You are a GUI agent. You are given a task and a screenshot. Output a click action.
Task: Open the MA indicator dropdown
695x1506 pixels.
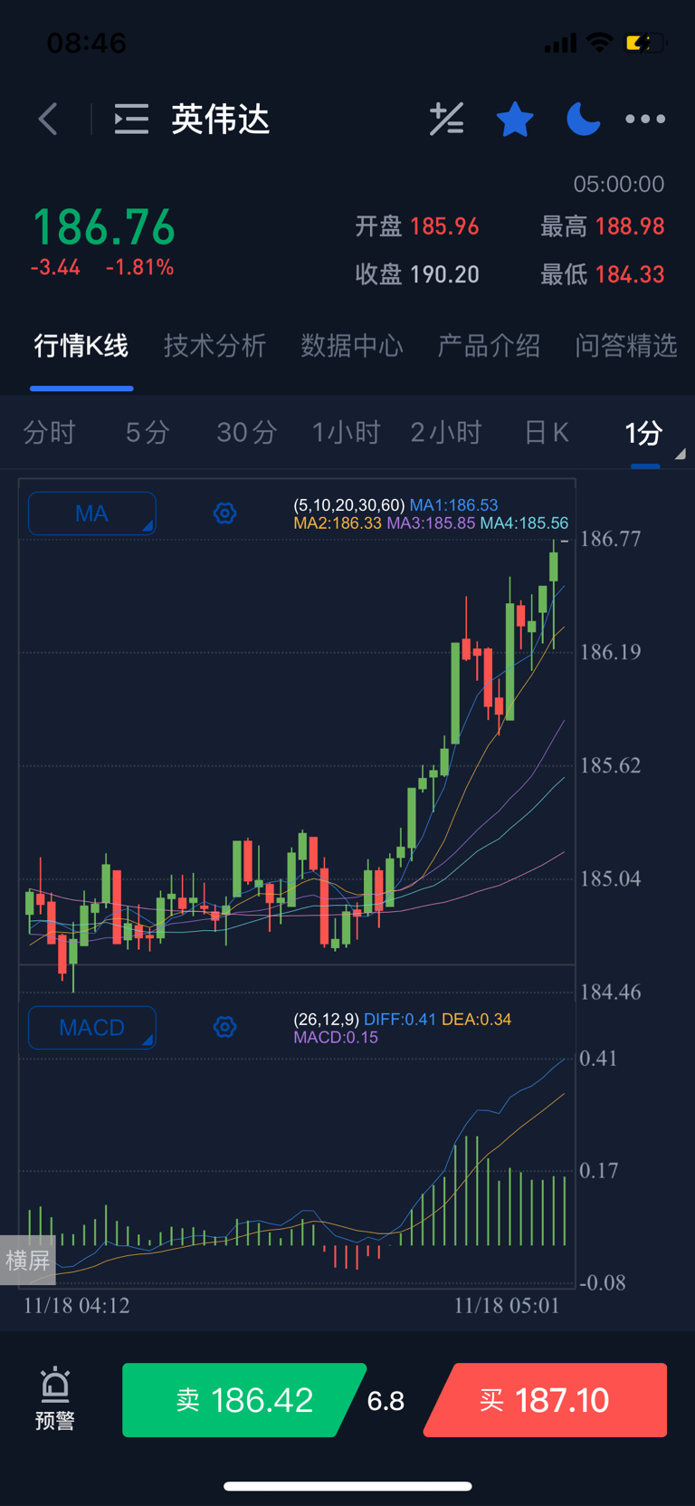coord(92,513)
